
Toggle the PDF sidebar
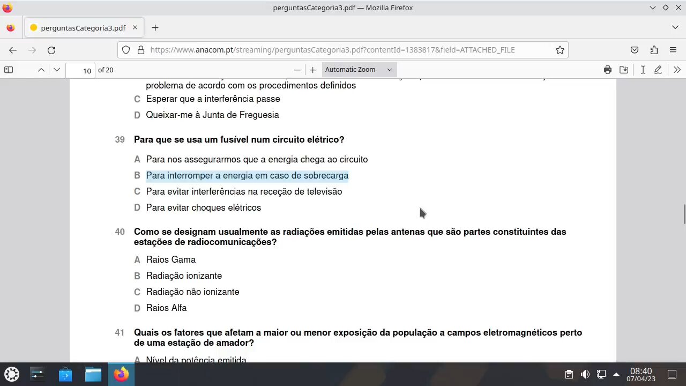tap(9, 70)
